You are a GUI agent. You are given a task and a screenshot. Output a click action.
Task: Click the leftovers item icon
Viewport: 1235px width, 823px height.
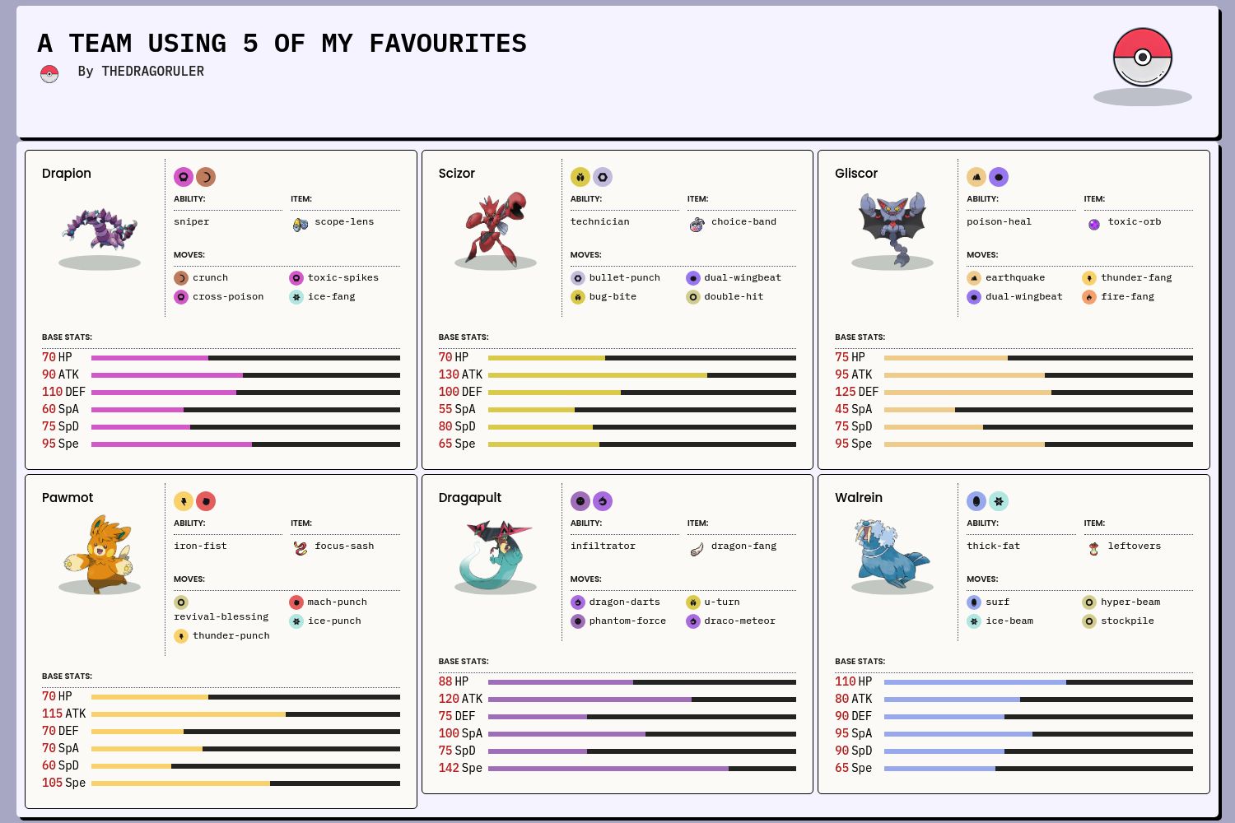pos(1094,548)
